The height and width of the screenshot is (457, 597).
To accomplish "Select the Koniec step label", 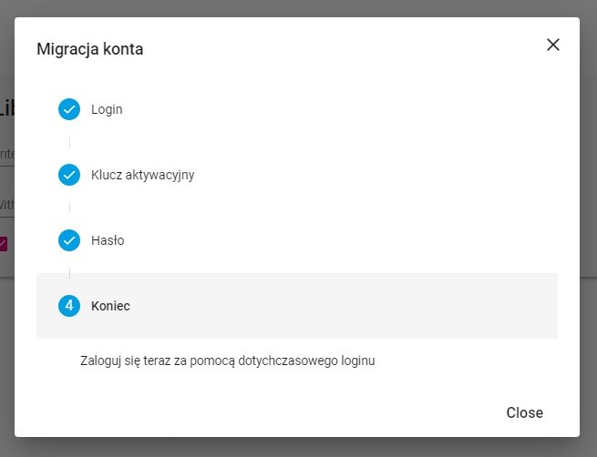I will (x=110, y=306).
